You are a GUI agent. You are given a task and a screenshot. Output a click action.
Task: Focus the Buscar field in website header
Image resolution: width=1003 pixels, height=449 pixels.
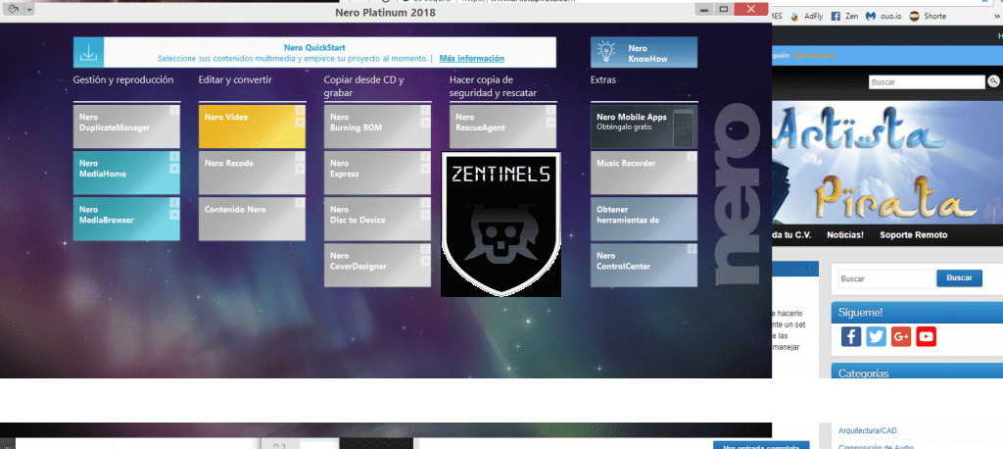coord(927,82)
